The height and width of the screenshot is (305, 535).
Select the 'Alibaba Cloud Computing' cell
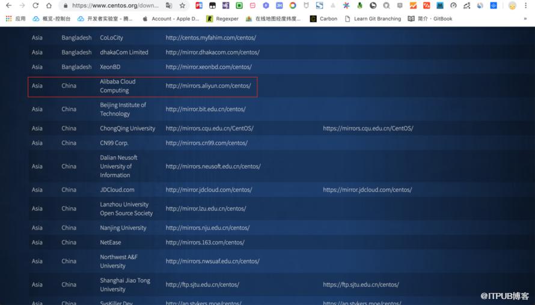pyautogui.click(x=118, y=86)
